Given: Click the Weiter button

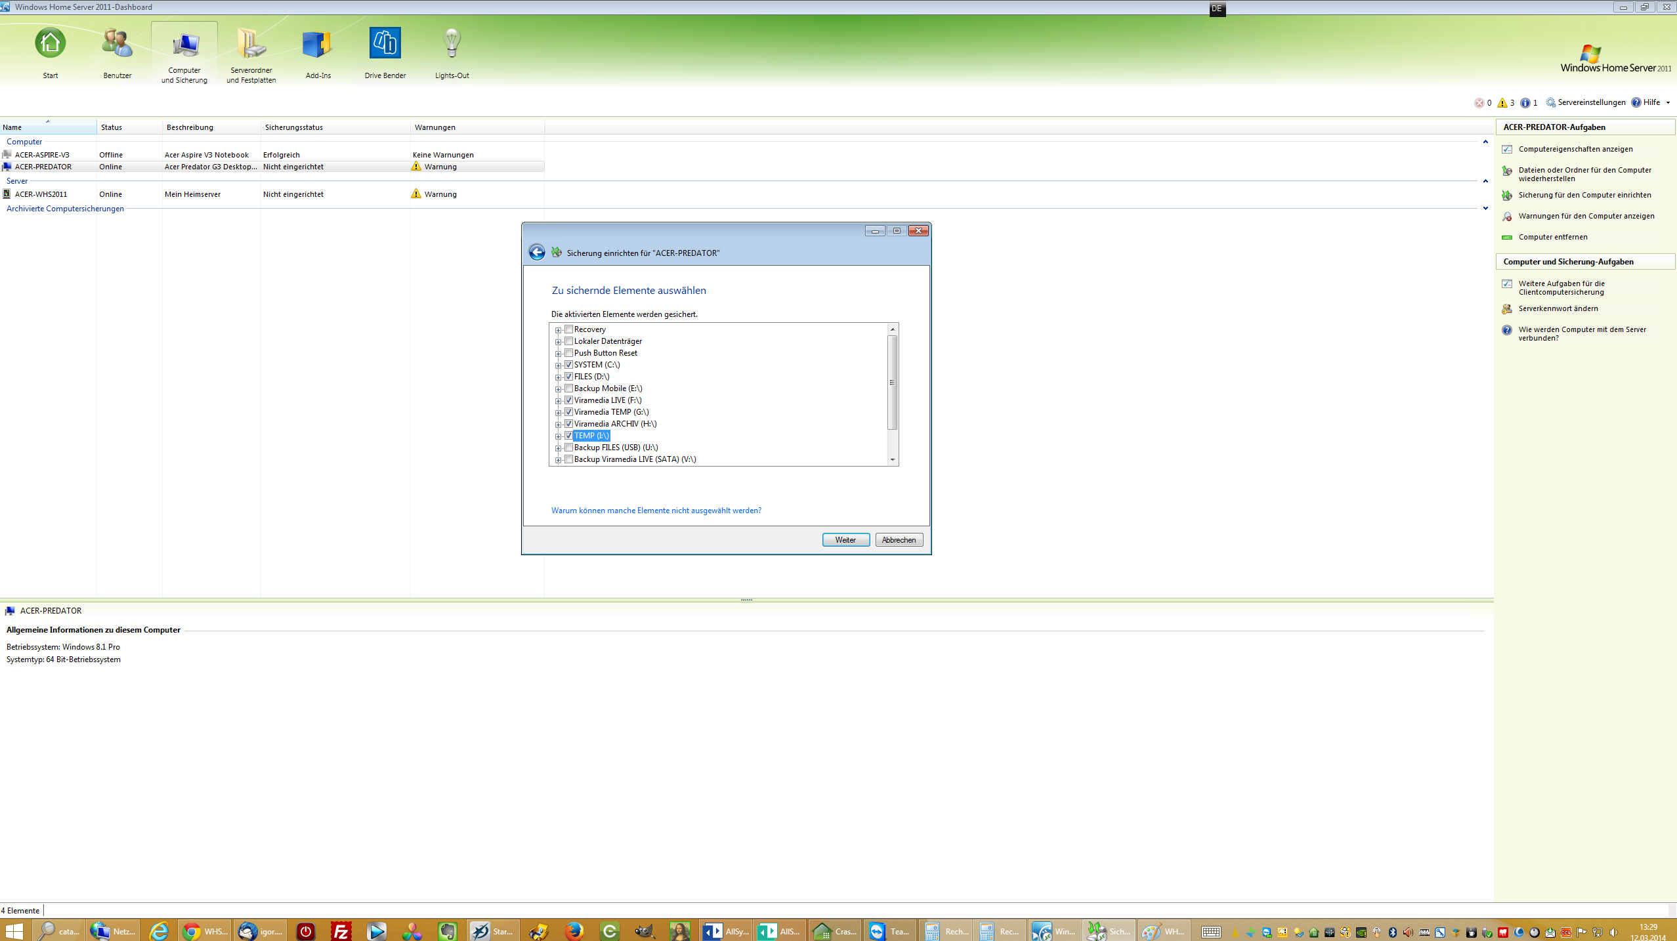Looking at the screenshot, I should [845, 539].
